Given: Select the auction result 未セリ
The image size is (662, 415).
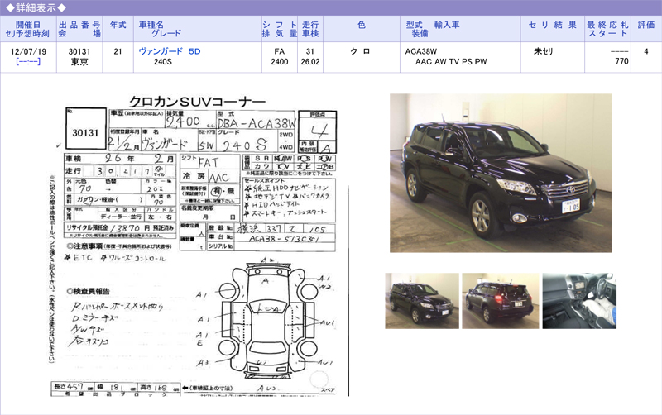Looking at the screenshot, I should [544, 51].
